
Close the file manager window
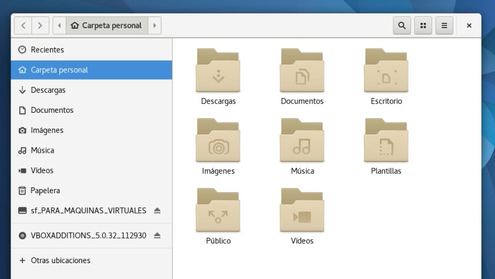click(x=469, y=26)
